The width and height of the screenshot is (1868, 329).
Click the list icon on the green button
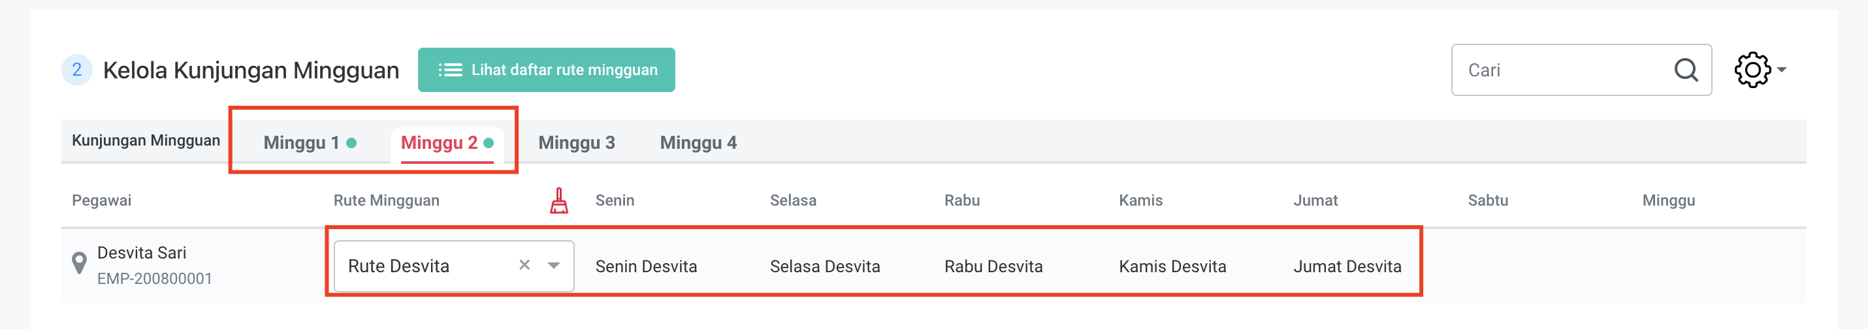coord(449,70)
